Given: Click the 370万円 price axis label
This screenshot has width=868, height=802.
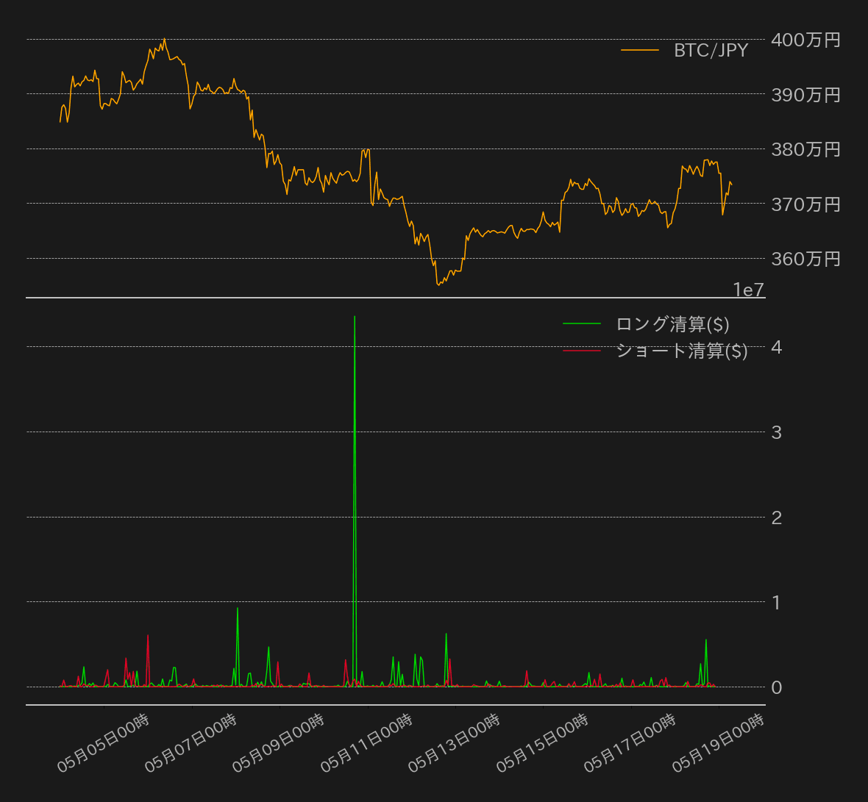Looking at the screenshot, I should pyautogui.click(x=805, y=204).
